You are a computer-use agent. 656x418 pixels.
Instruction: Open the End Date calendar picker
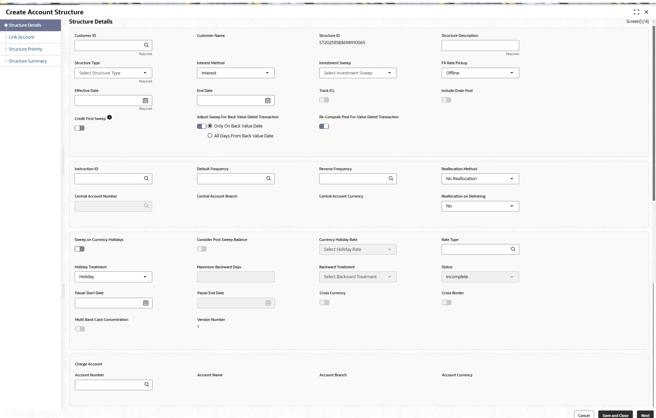coord(268,100)
